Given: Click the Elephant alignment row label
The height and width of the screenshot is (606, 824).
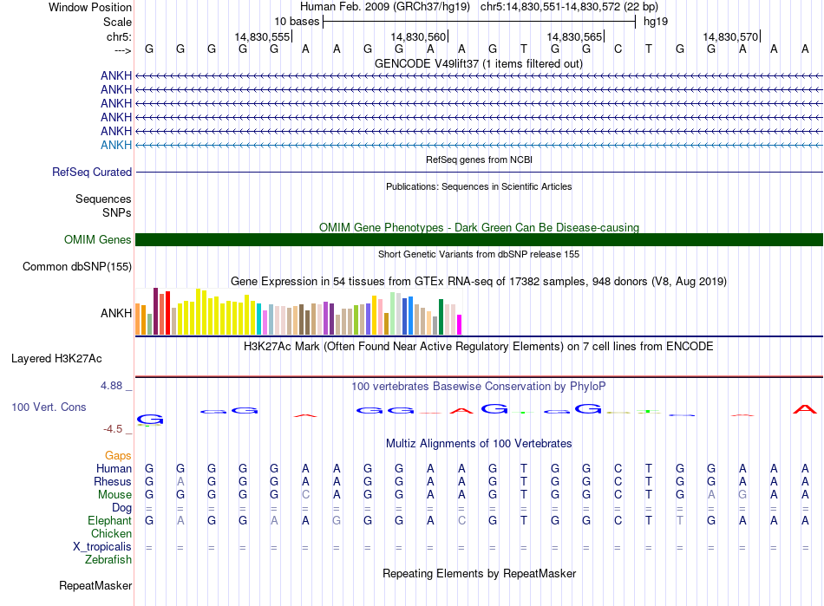Looking at the screenshot, I should 109,521.
